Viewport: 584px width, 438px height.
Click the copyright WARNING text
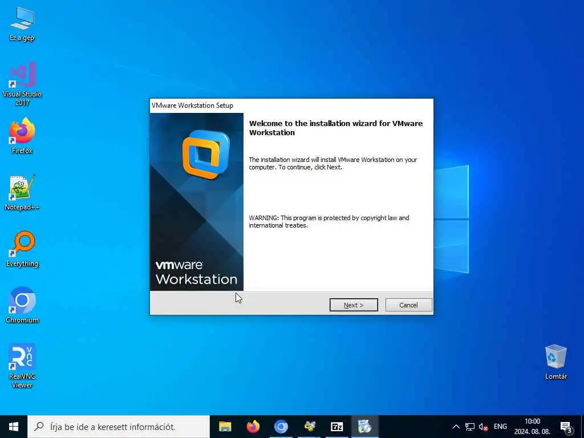(329, 222)
